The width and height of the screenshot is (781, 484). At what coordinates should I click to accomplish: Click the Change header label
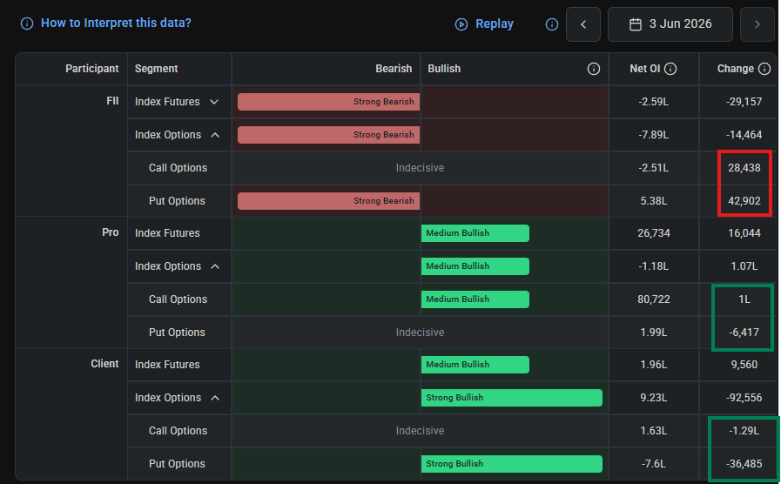tap(735, 69)
